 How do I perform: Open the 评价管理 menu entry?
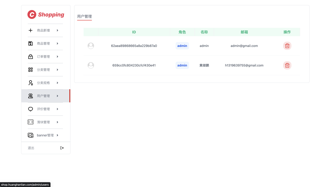[x=46, y=109]
